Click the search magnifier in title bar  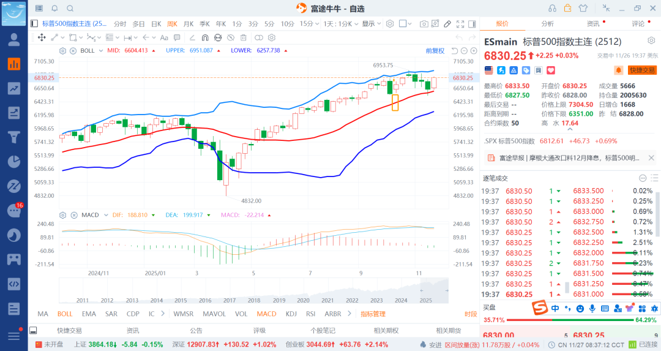70,9
